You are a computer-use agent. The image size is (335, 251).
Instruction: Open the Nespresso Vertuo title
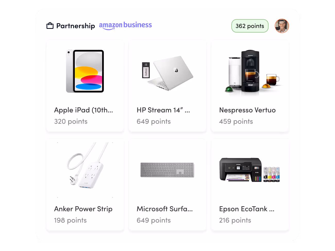pos(247,110)
